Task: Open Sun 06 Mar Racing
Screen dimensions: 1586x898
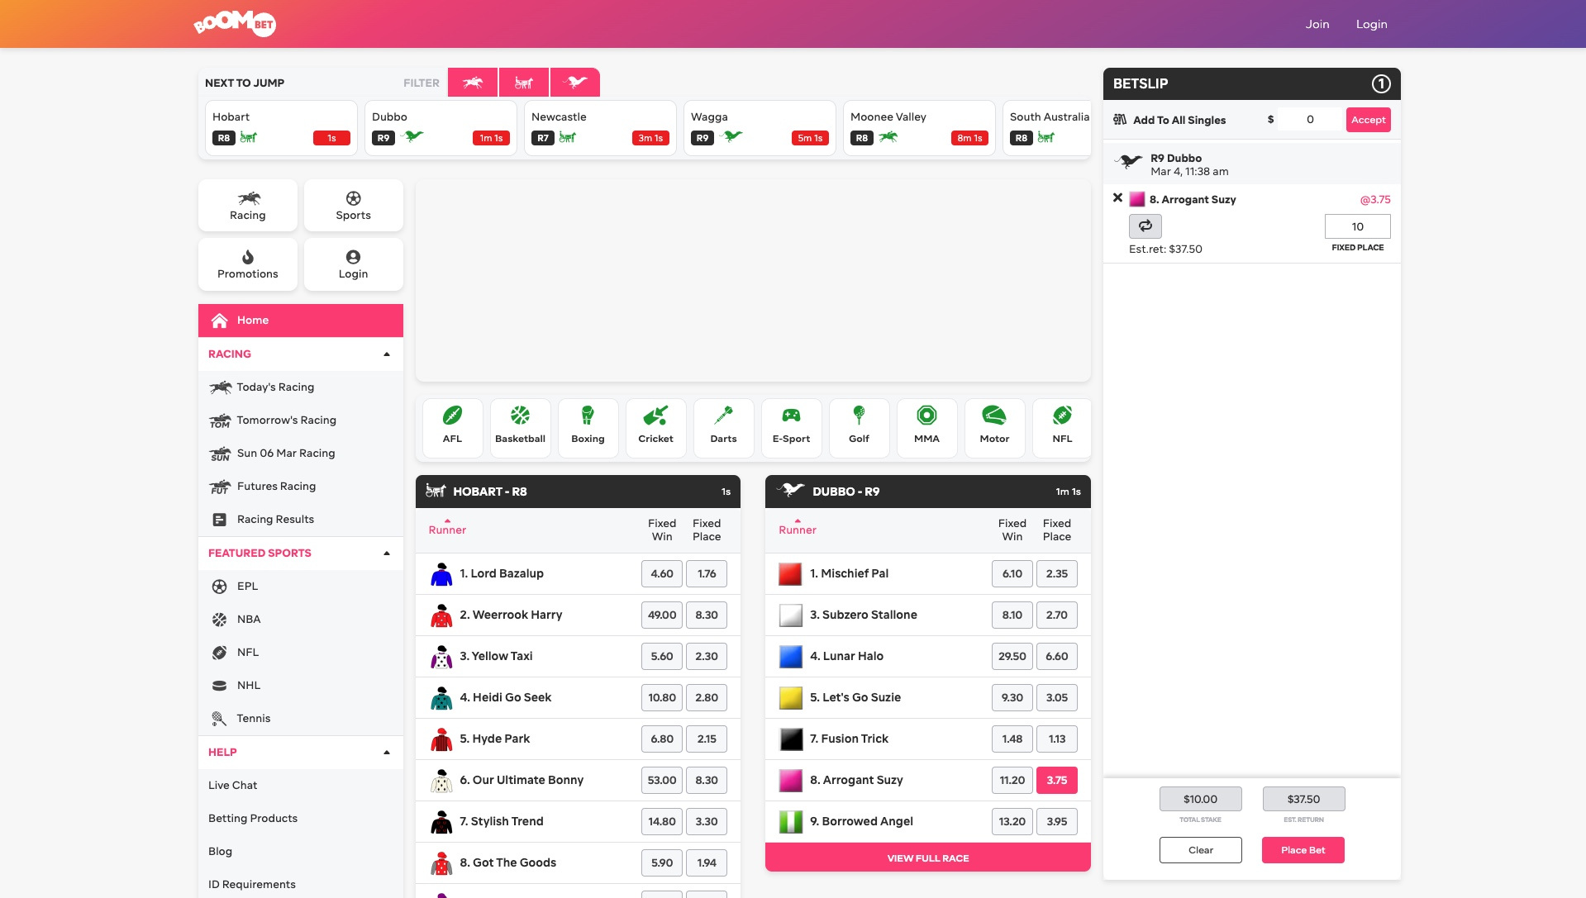Action: [301, 453]
